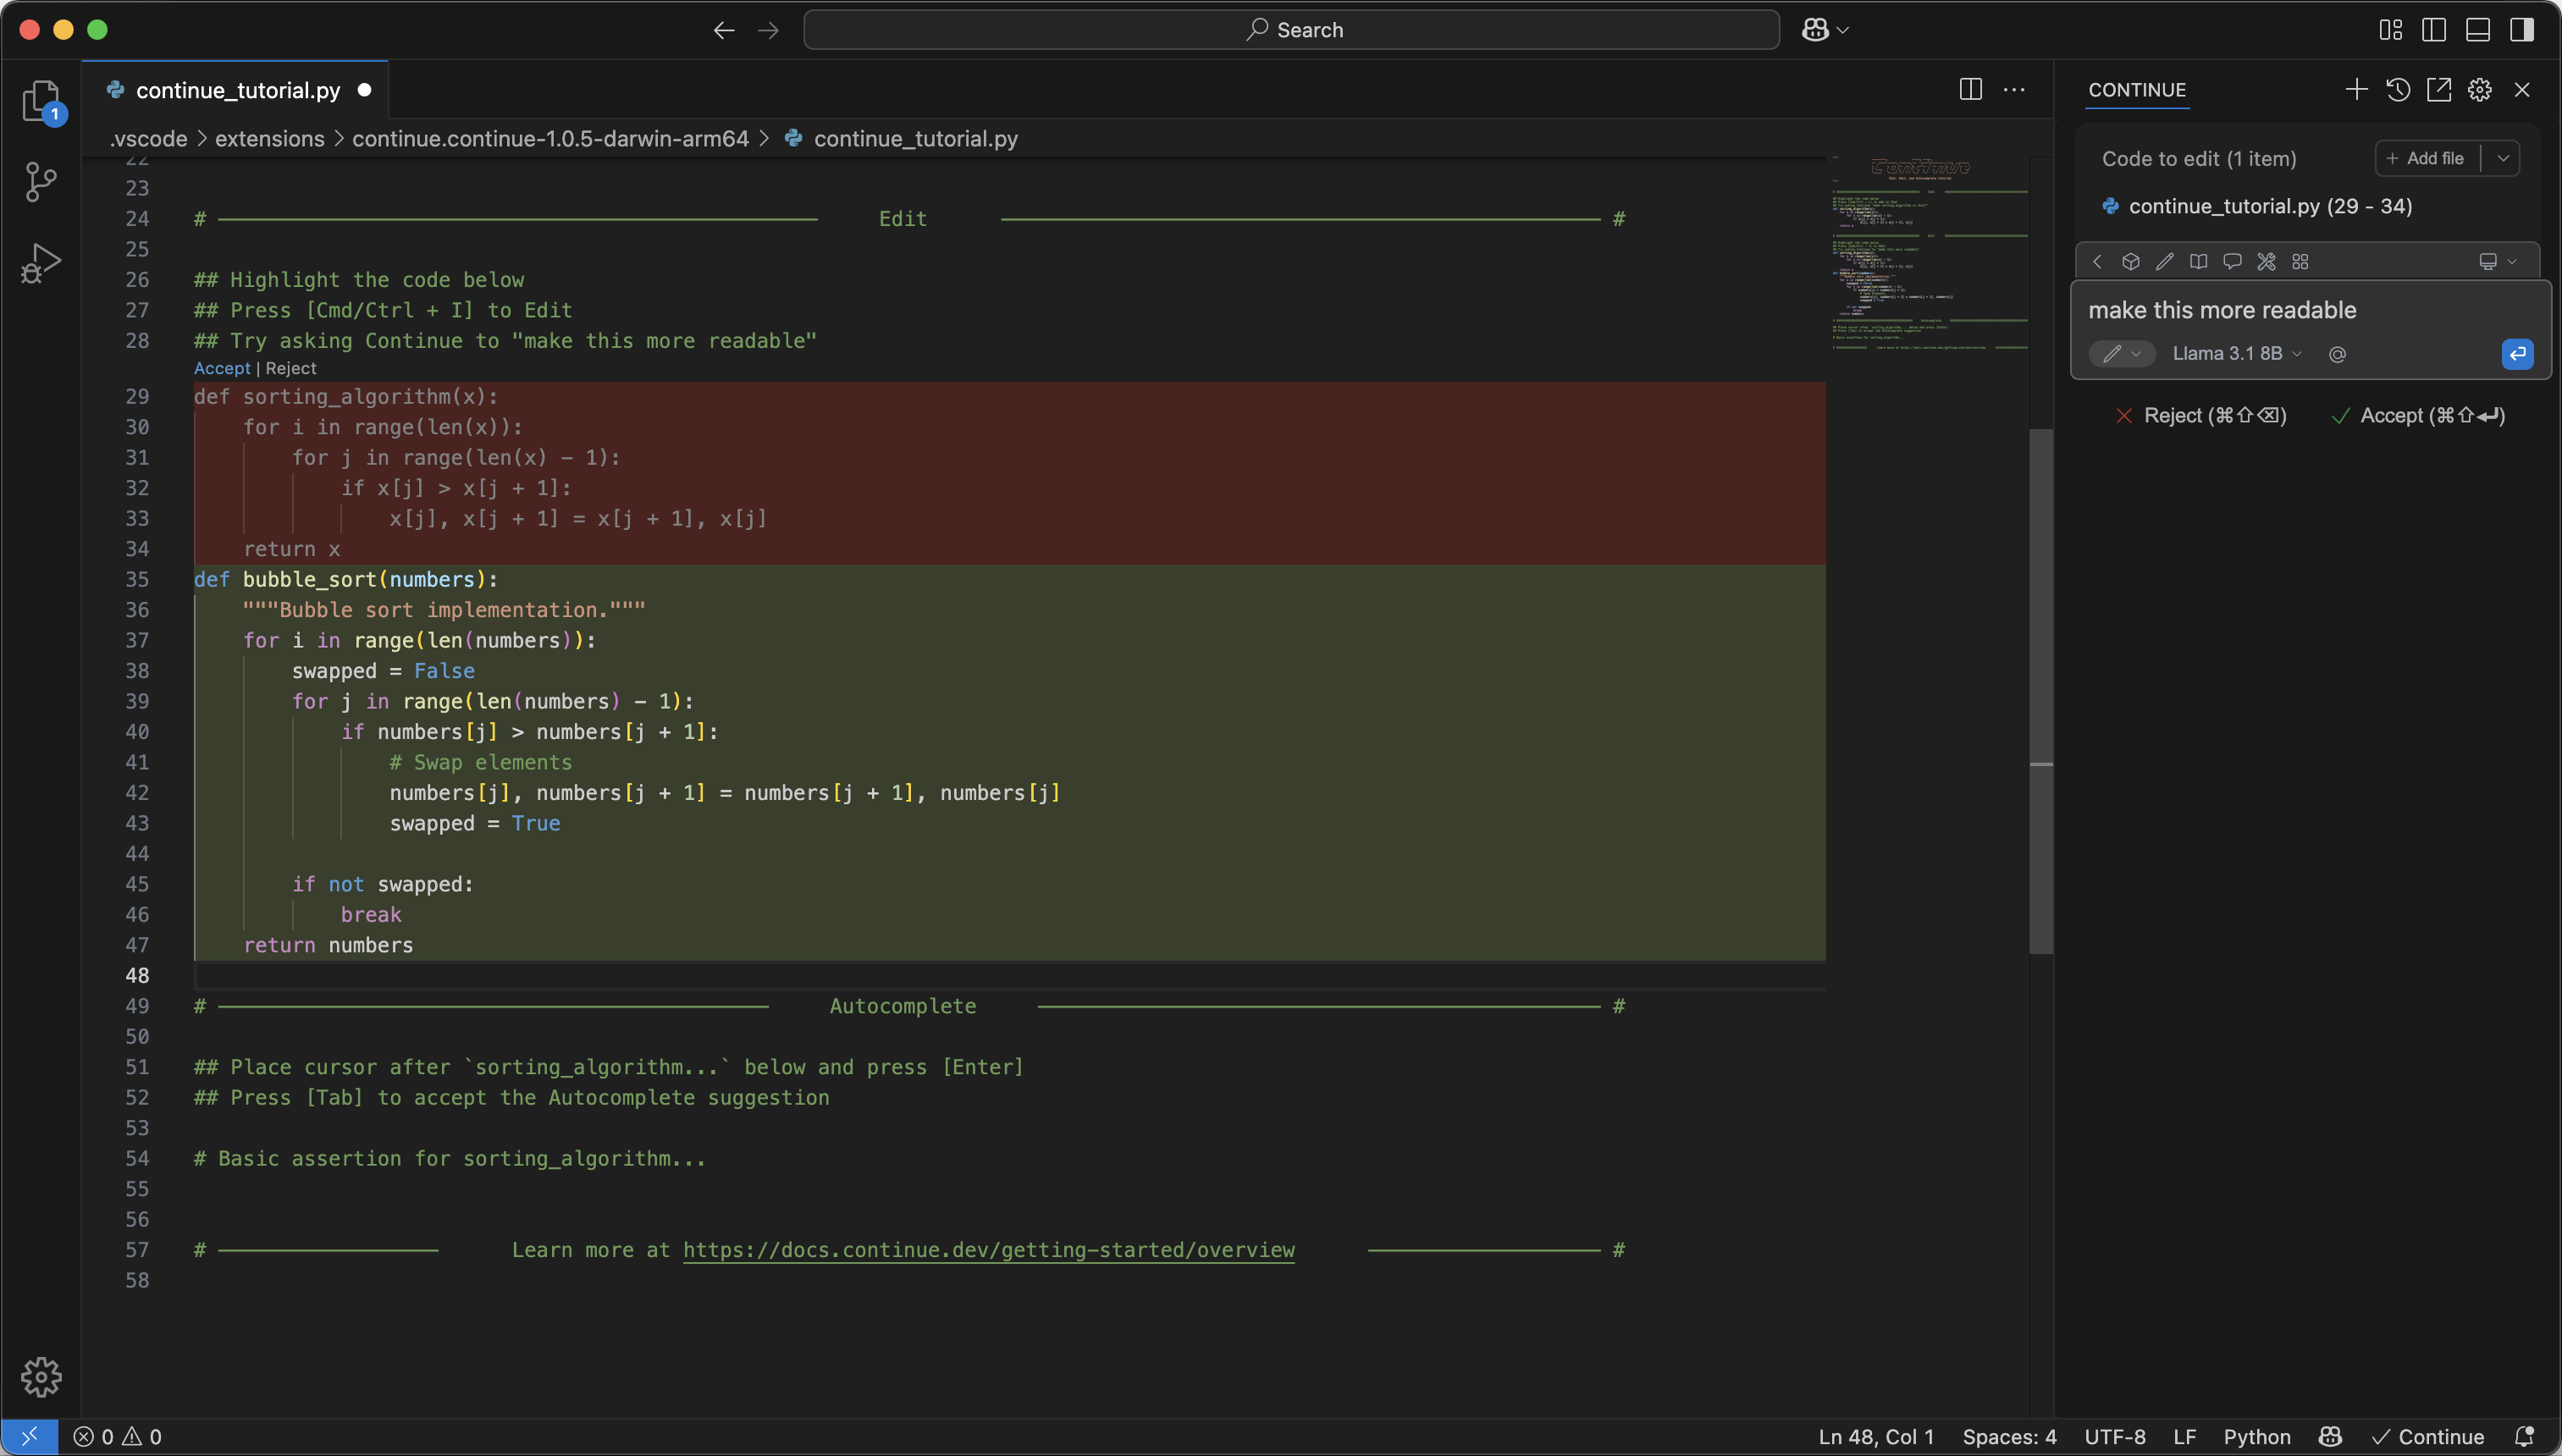Change file encoding UTF-8
Screen dimensions: 2562x1456
2115,1436
